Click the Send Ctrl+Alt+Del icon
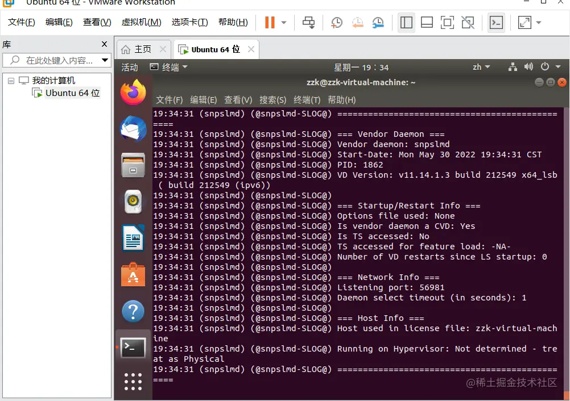 (309, 23)
